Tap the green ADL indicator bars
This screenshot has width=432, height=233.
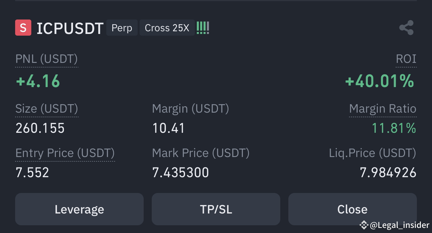[203, 28]
